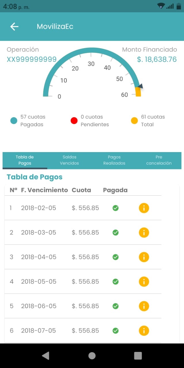Viewport: 184px width, 368px height.
Task: Select the Tabla de Pagos tab
Action: pyautogui.click(x=25, y=160)
